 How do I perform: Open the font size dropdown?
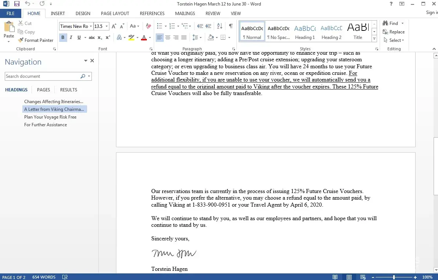coord(107,26)
